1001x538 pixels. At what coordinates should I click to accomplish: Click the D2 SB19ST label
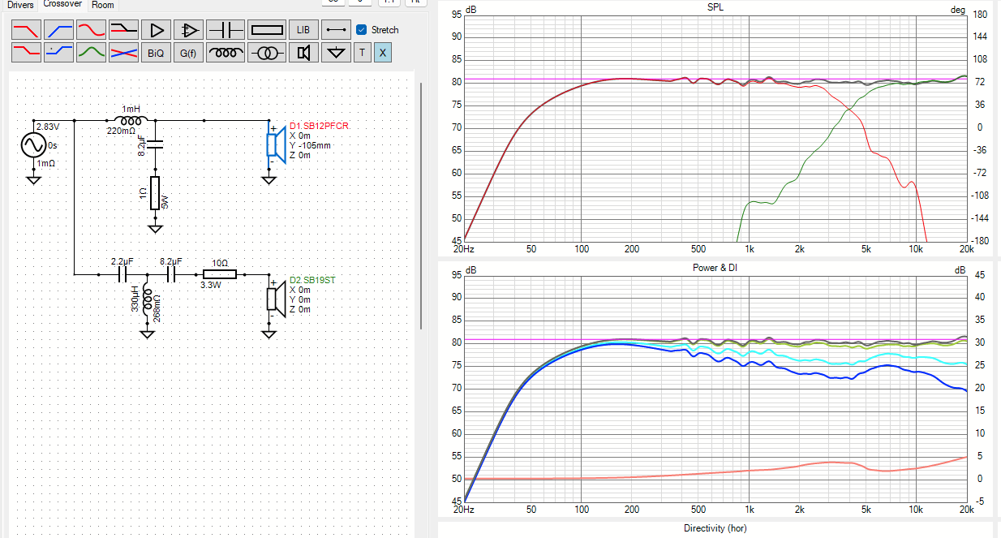pyautogui.click(x=312, y=279)
